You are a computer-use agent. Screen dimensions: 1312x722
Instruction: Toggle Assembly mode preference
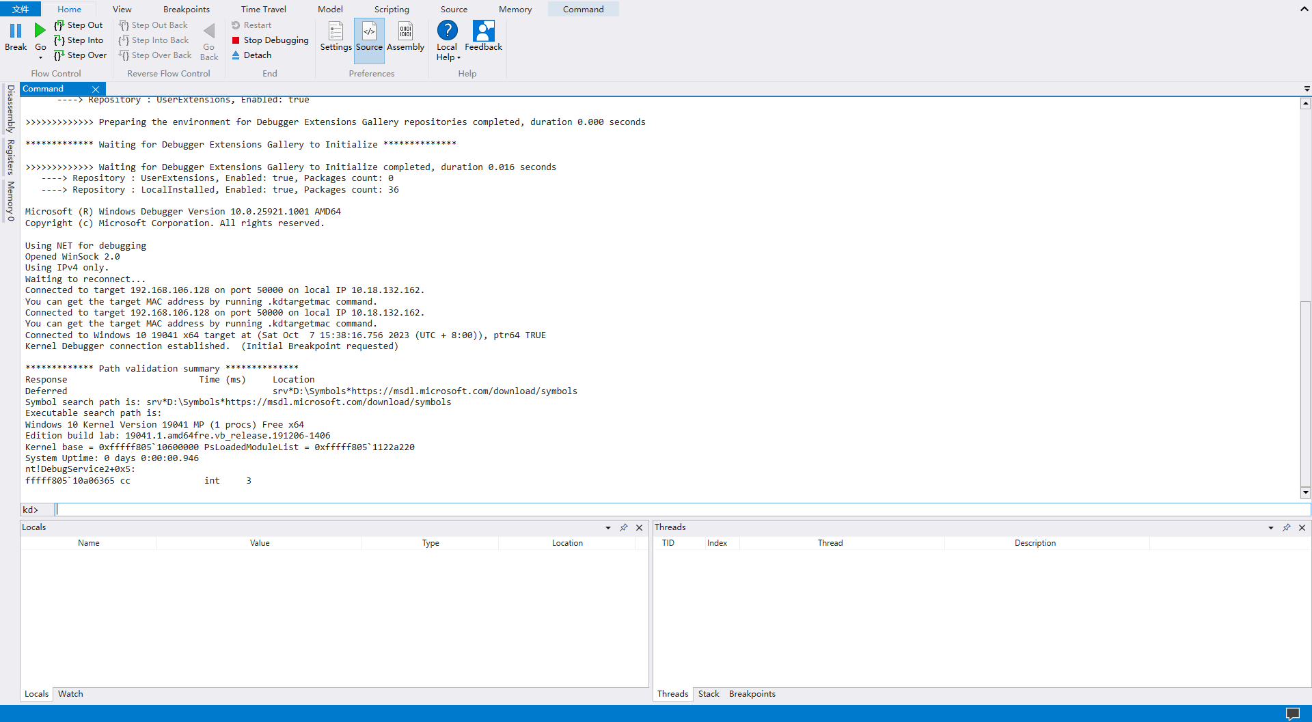pyautogui.click(x=405, y=36)
